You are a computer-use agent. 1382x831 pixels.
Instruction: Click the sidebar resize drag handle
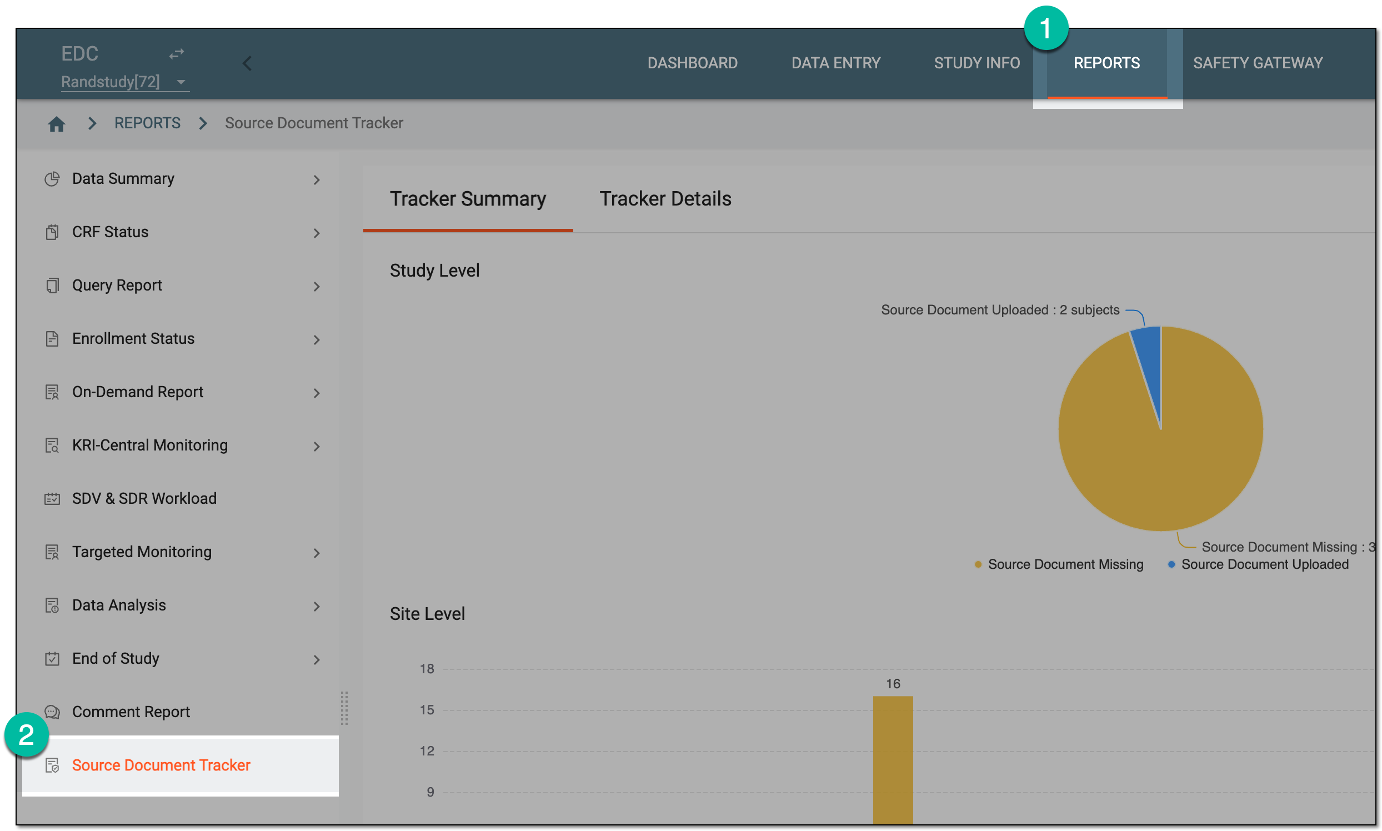point(344,708)
